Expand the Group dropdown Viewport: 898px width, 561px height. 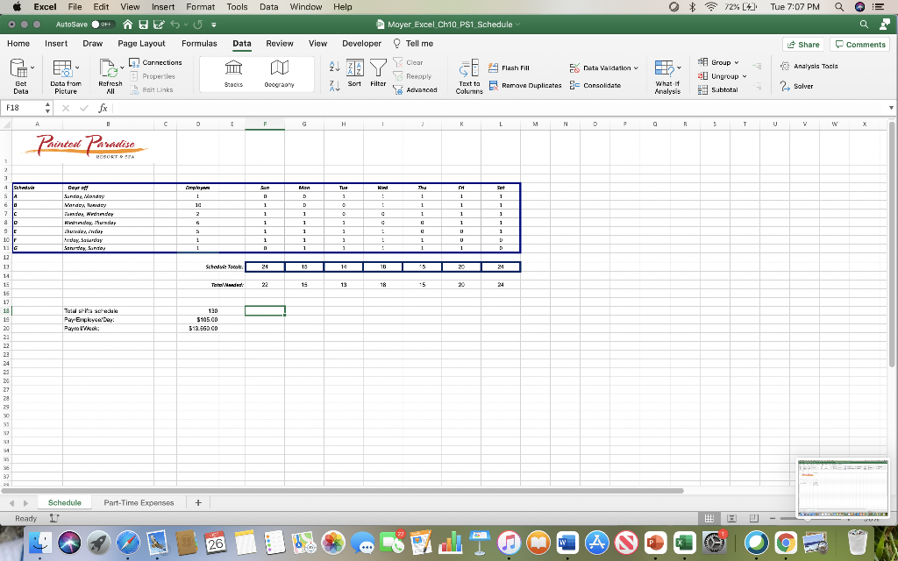pos(737,62)
